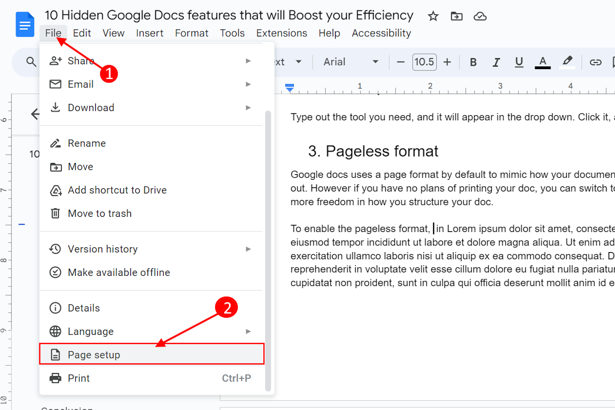Increase the font size with the plus button
The image size is (615, 410).
[x=447, y=62]
